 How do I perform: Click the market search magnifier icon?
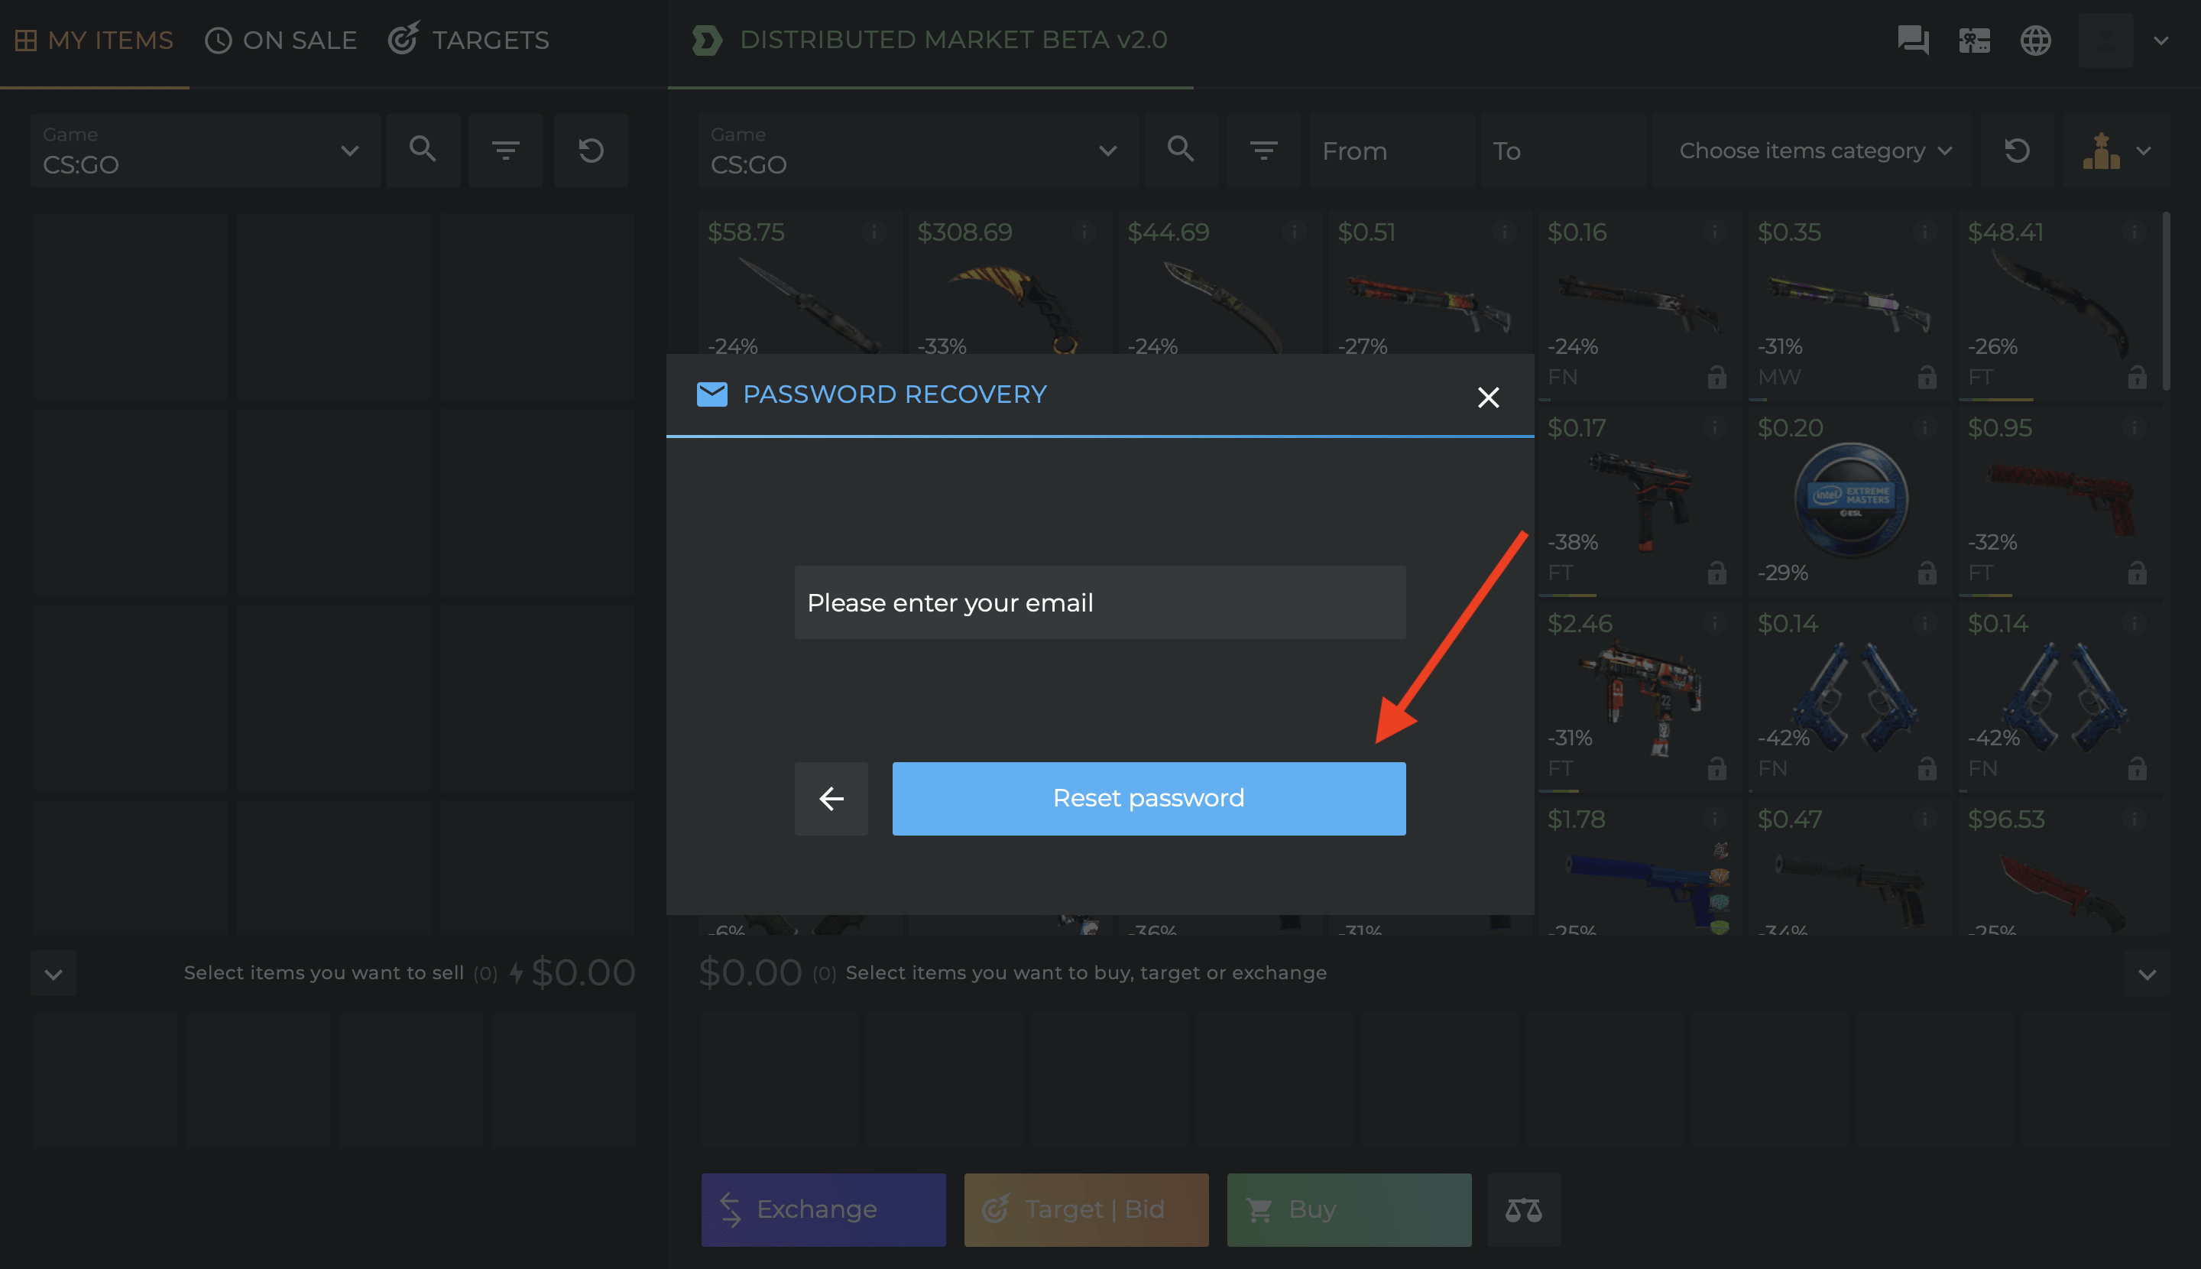(x=1181, y=150)
